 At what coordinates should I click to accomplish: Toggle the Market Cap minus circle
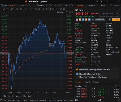[98, 35]
